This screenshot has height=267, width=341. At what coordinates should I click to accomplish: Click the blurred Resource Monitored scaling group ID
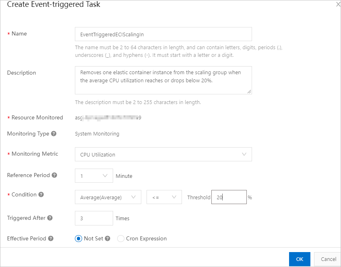[108, 118]
